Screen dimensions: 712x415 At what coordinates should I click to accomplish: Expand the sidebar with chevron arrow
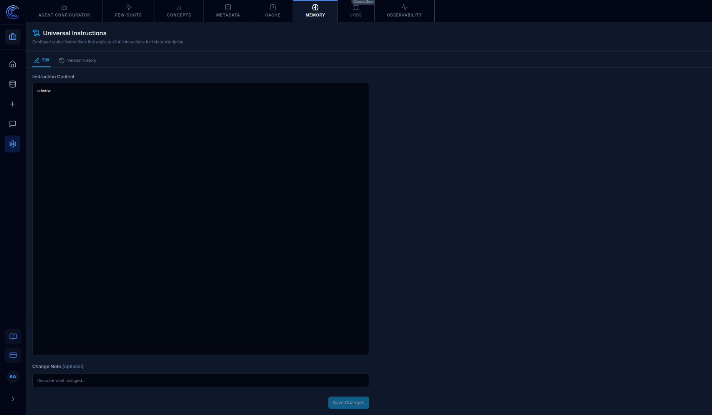pos(13,399)
